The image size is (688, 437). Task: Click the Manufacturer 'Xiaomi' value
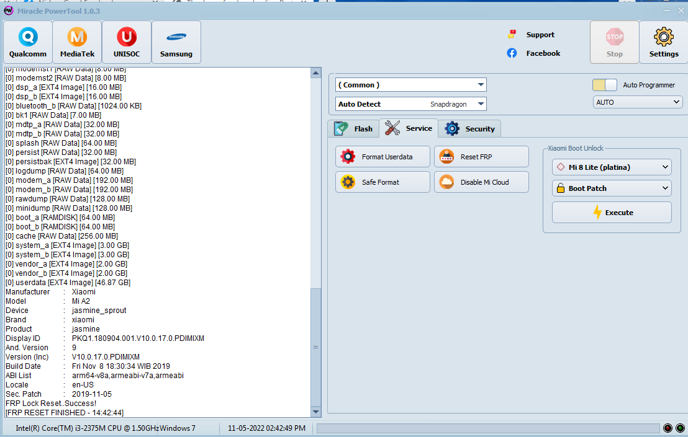pyautogui.click(x=83, y=292)
